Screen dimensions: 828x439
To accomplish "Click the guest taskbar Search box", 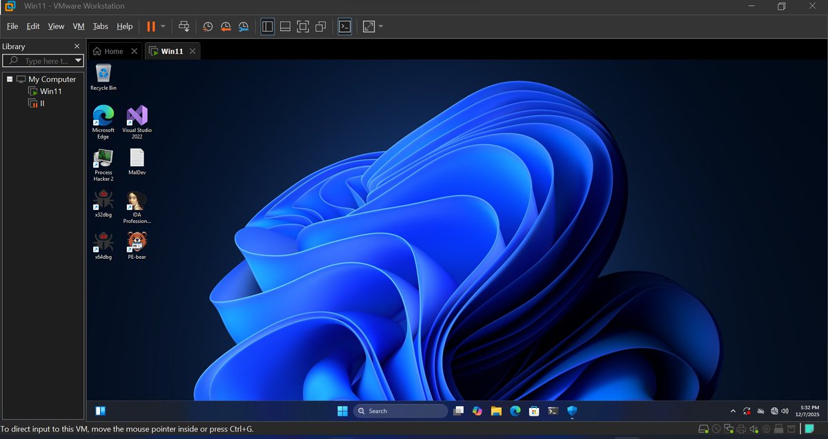I will (400, 411).
